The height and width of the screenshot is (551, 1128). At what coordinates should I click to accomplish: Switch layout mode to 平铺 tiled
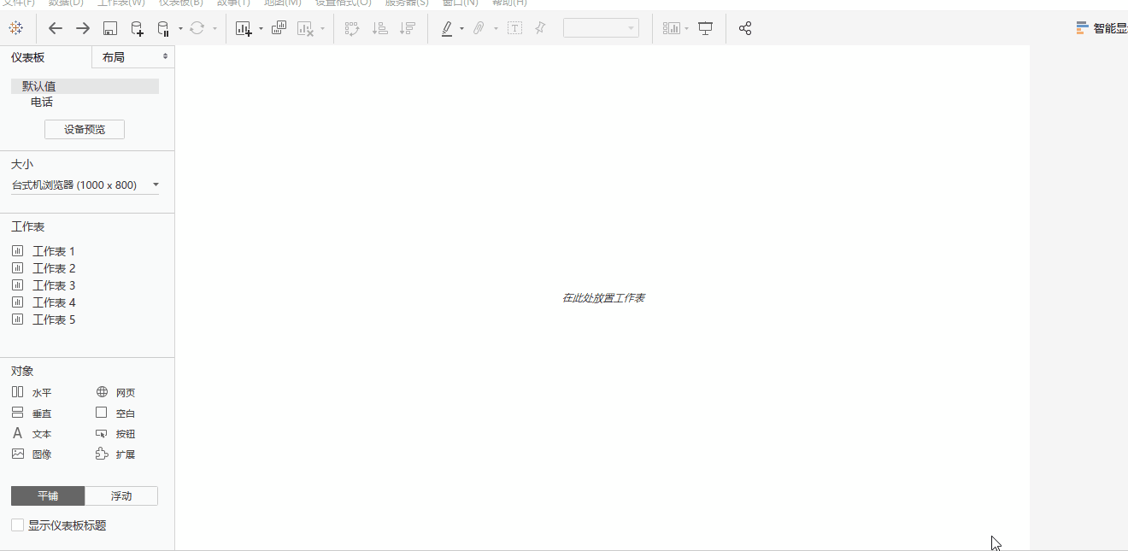pos(48,496)
